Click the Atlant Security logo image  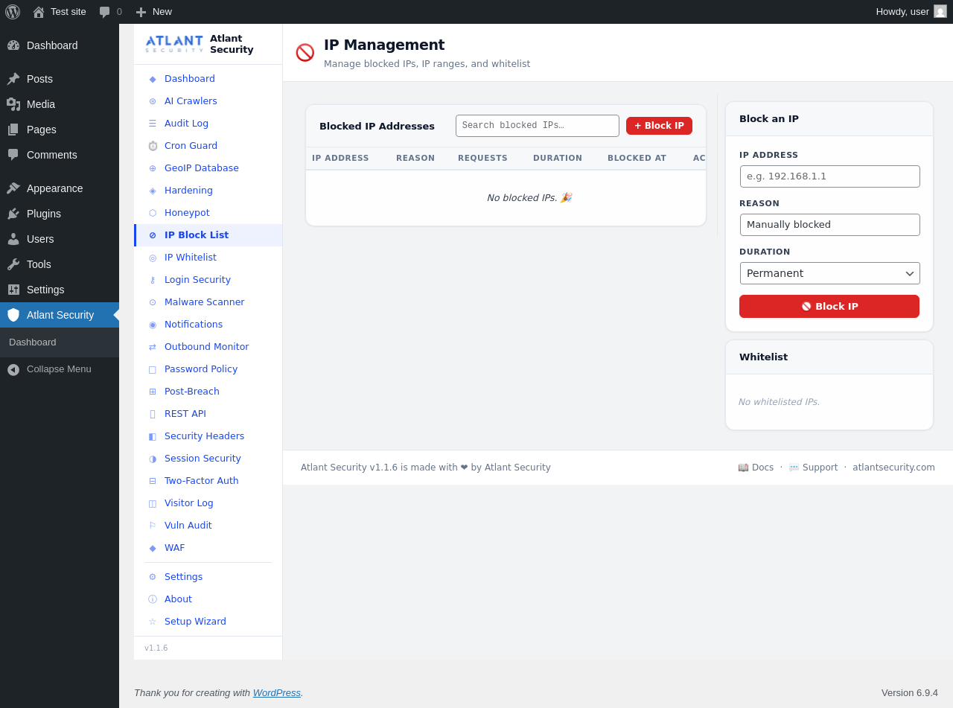click(174, 44)
